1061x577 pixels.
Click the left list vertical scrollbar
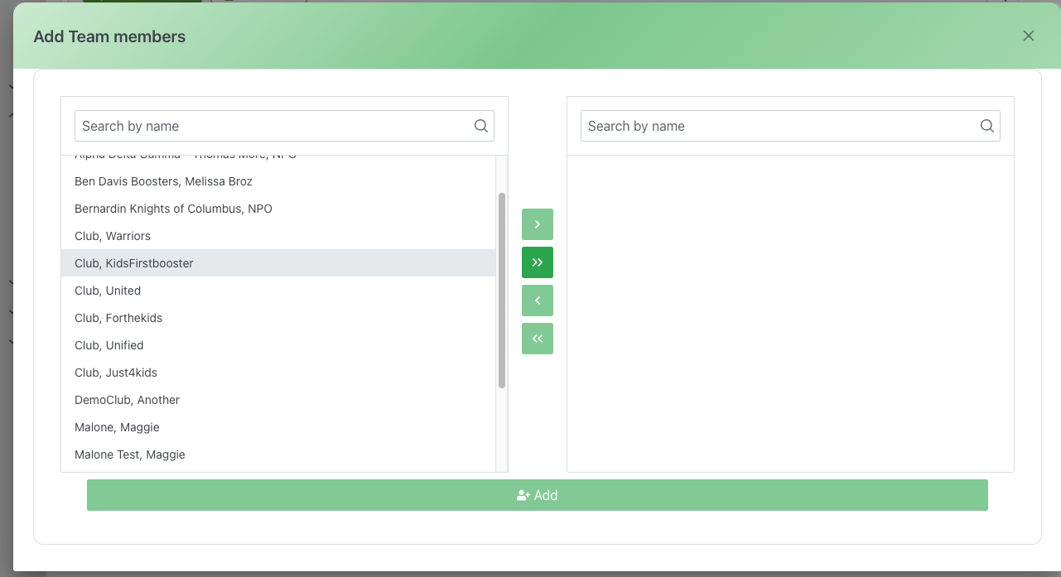(502, 290)
